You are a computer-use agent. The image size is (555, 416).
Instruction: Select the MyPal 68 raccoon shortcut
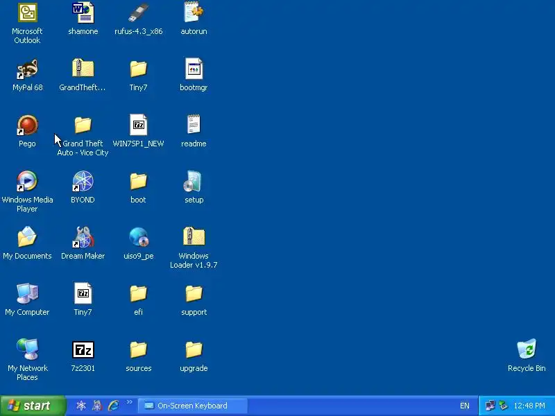(x=27, y=69)
